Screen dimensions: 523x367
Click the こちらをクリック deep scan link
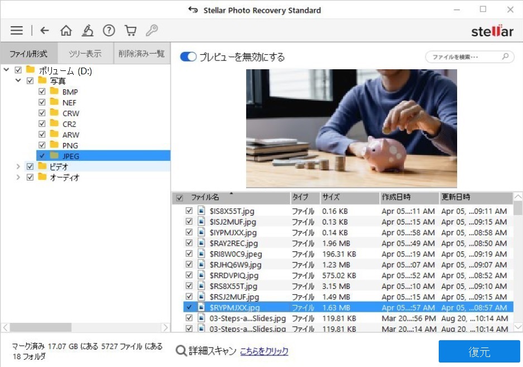tap(264, 351)
